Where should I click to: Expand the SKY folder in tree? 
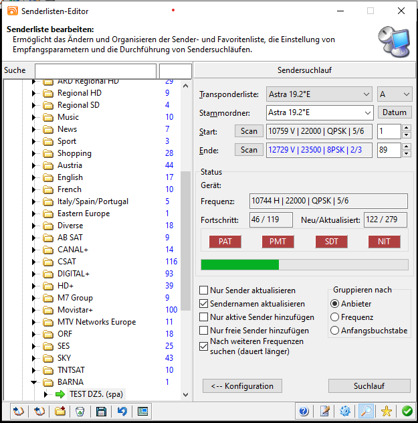[x=33, y=358]
